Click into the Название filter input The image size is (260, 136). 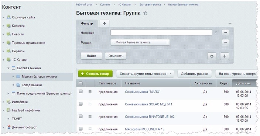tap(161, 32)
